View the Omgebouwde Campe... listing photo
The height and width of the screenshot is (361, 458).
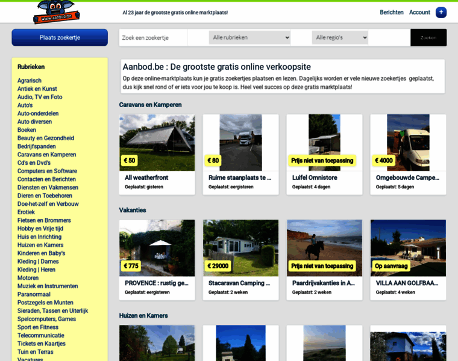point(408,143)
